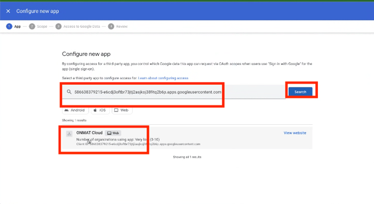Filter results by iOS chip
Image resolution: width=374 pixels, height=204 pixels.
100,110
